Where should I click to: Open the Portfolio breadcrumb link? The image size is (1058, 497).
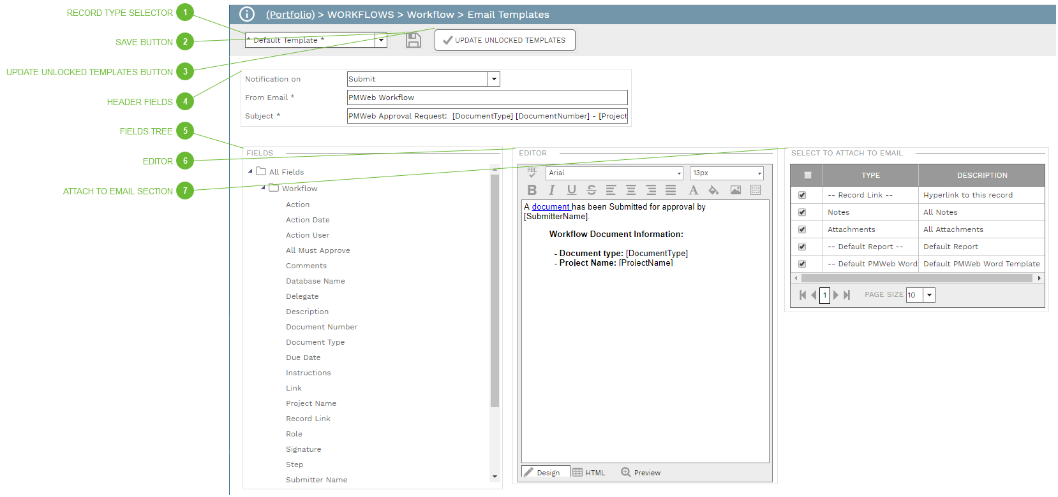coord(290,15)
